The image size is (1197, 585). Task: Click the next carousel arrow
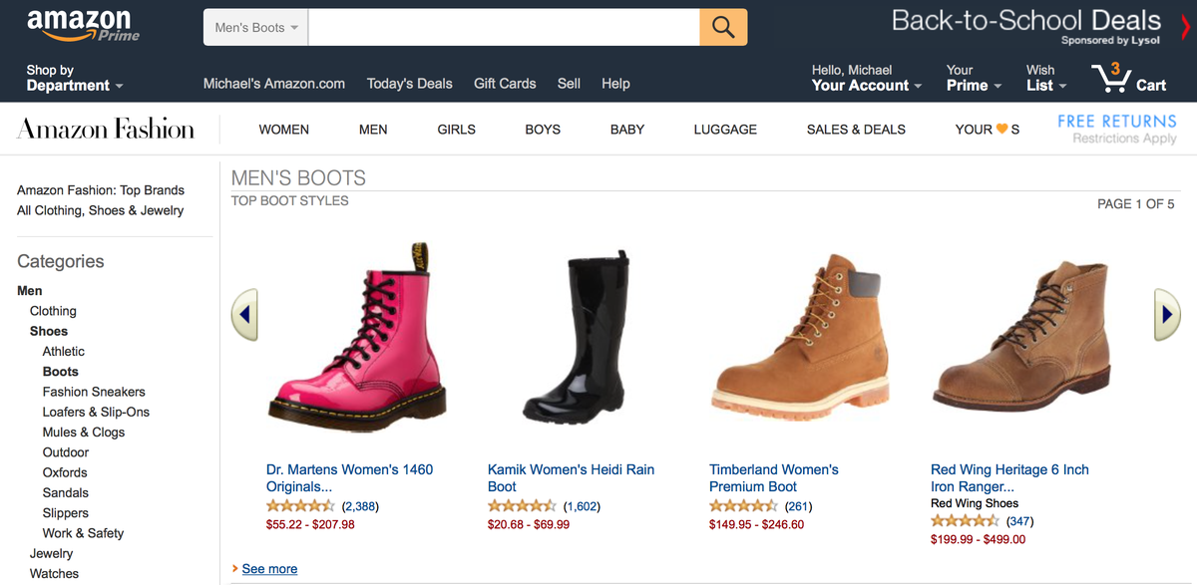tap(1167, 314)
